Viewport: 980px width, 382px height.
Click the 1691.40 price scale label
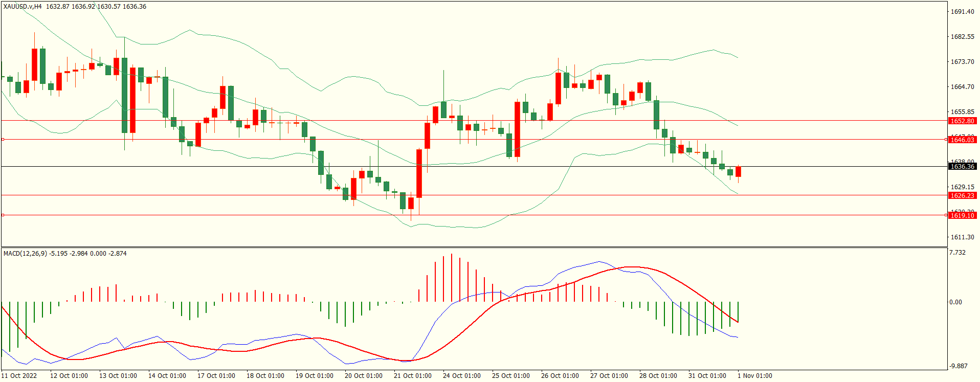(962, 12)
